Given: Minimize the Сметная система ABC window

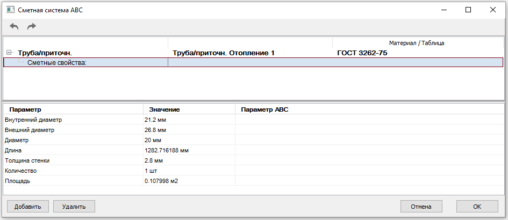Looking at the screenshot, I should coord(443,10).
